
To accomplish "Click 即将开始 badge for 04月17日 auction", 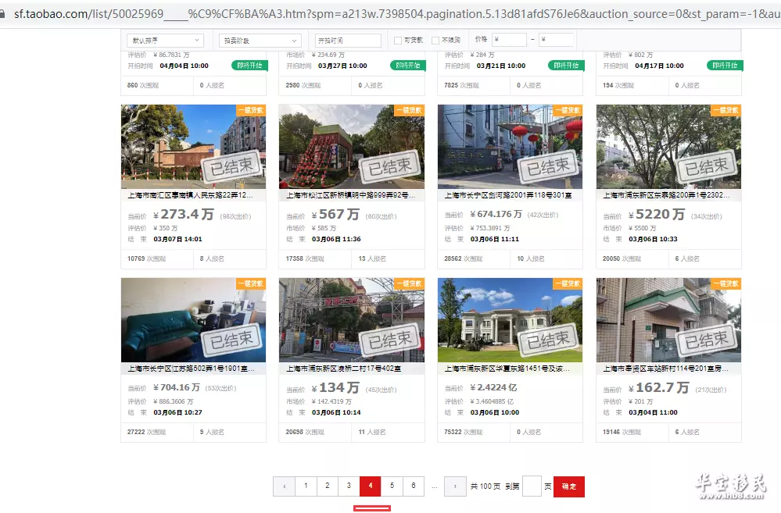I will 725,66.
